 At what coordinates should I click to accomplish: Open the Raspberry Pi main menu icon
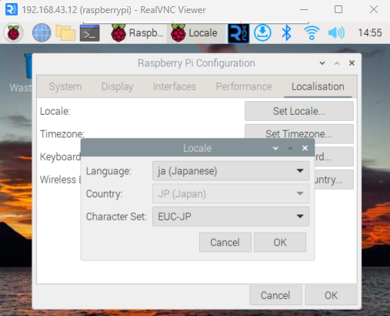(x=13, y=33)
